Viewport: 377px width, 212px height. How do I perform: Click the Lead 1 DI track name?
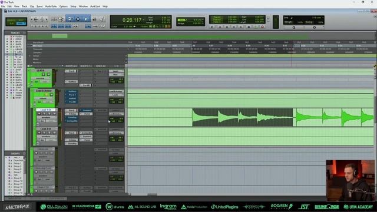tap(46, 110)
